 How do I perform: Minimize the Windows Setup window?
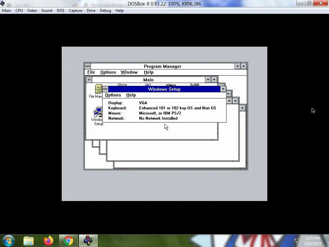pyautogui.click(x=223, y=89)
